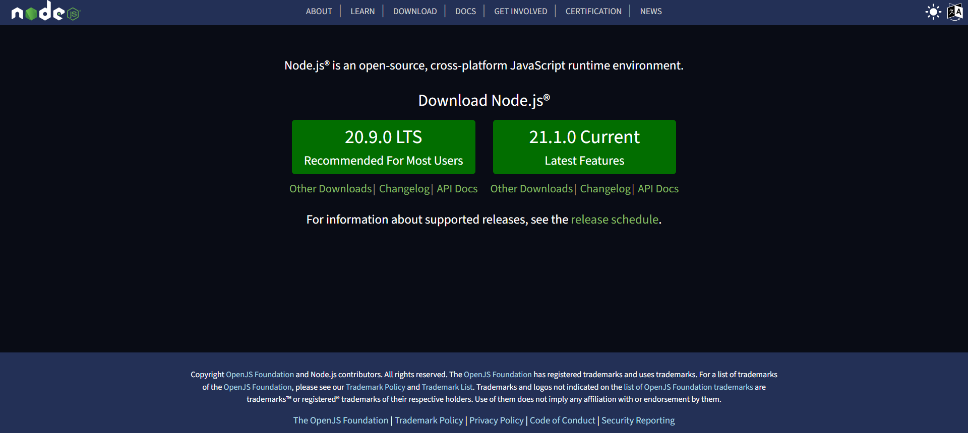Go to the Learn section
The height and width of the screenshot is (433, 968).
pyautogui.click(x=362, y=11)
